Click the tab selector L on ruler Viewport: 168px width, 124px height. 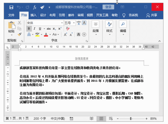pos(8,47)
